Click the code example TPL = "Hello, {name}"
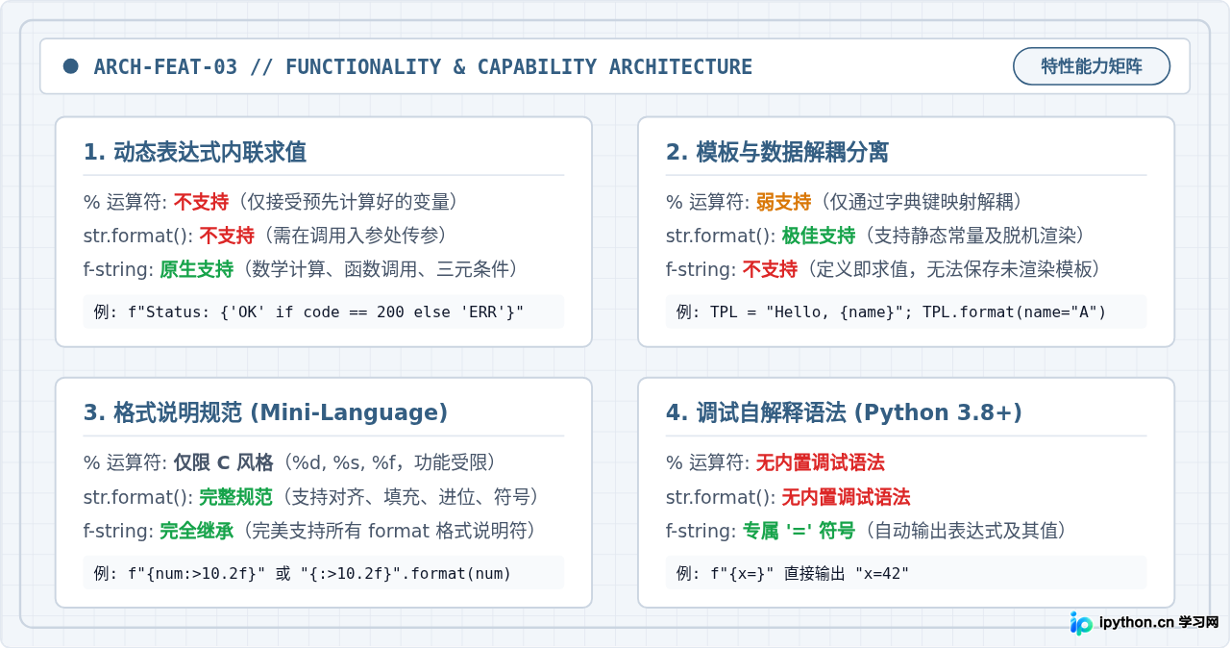 [906, 312]
